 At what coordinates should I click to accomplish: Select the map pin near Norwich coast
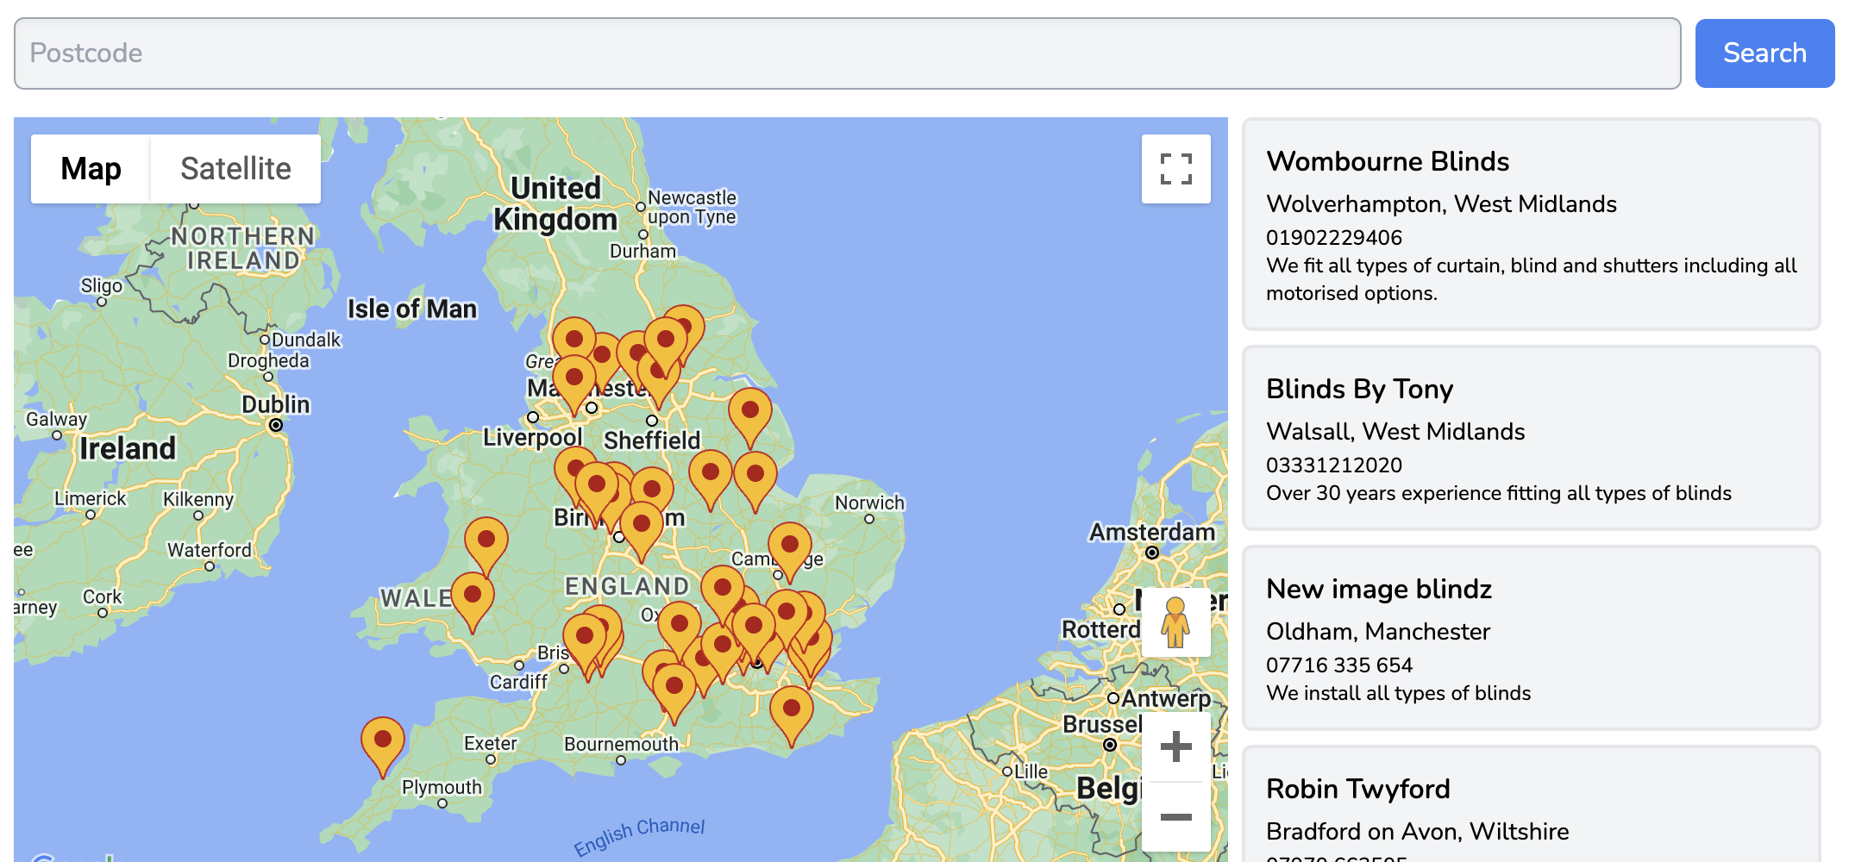[x=750, y=413]
